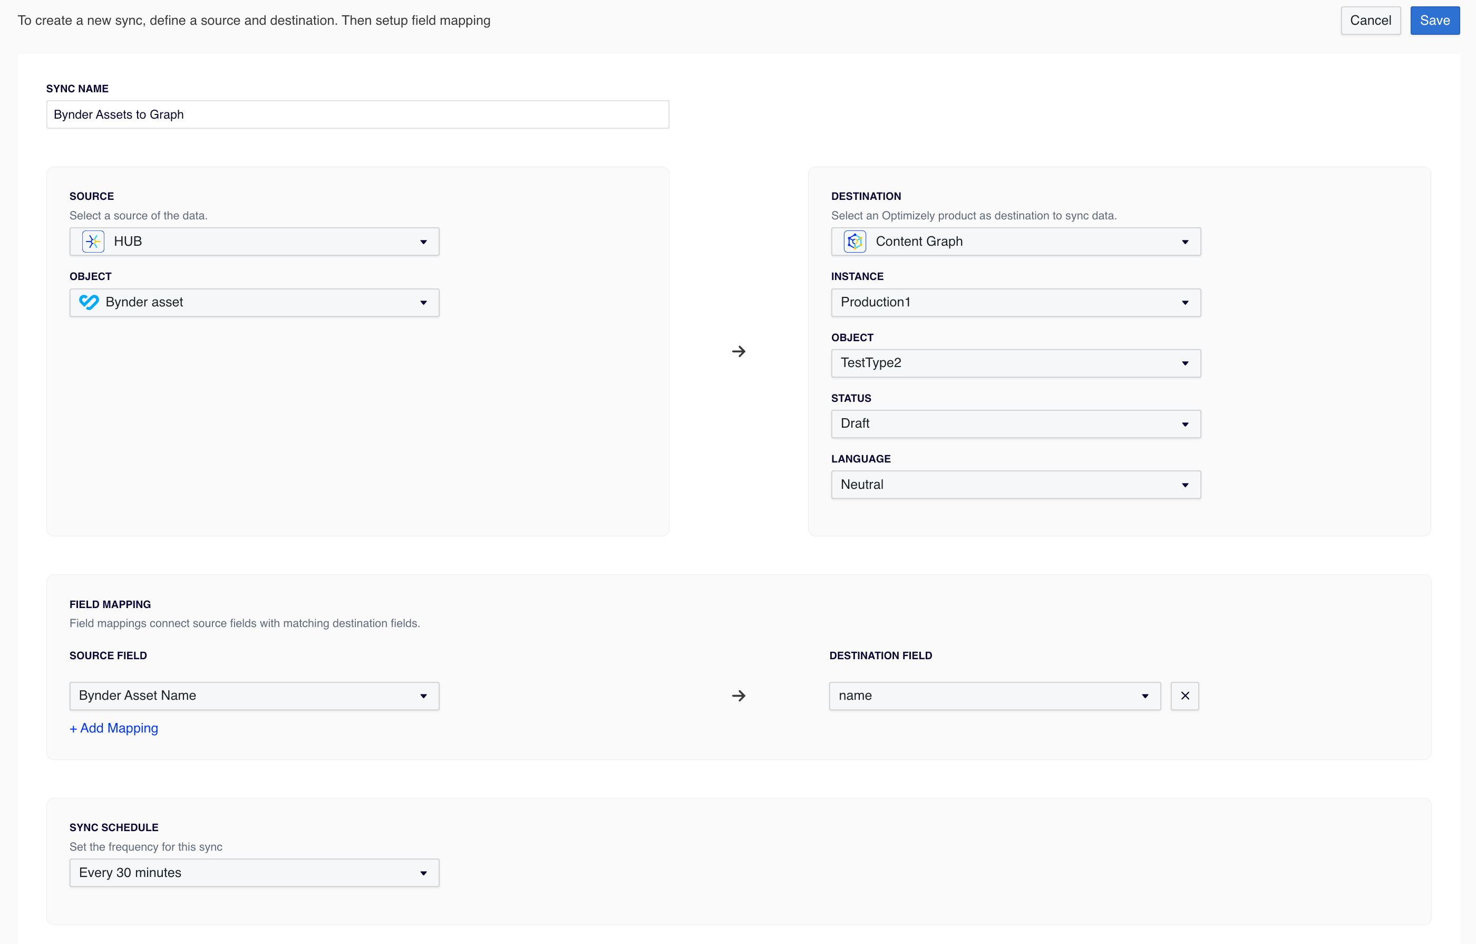
Task: Click the arrow between source and destination panels
Action: 739,351
